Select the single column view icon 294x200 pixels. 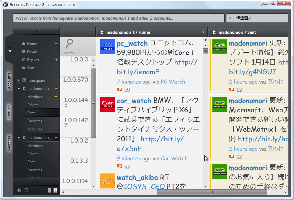point(49,190)
